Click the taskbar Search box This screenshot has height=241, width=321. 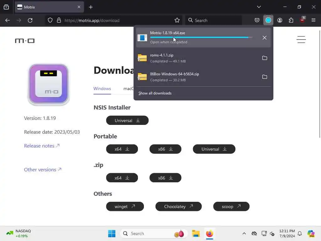tap(154, 233)
